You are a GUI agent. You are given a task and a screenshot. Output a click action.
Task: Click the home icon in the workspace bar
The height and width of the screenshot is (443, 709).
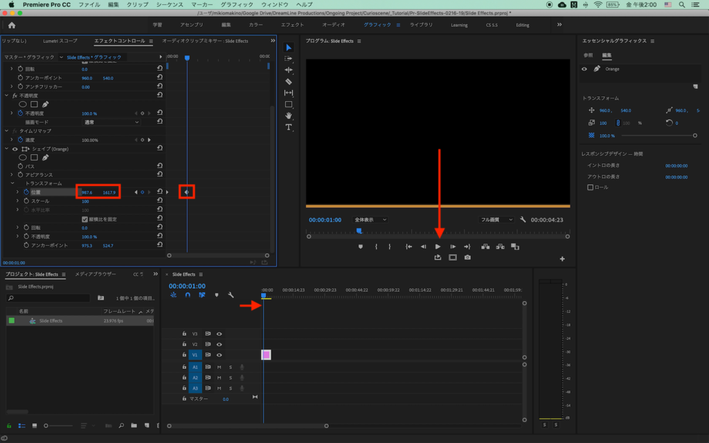[11, 25]
